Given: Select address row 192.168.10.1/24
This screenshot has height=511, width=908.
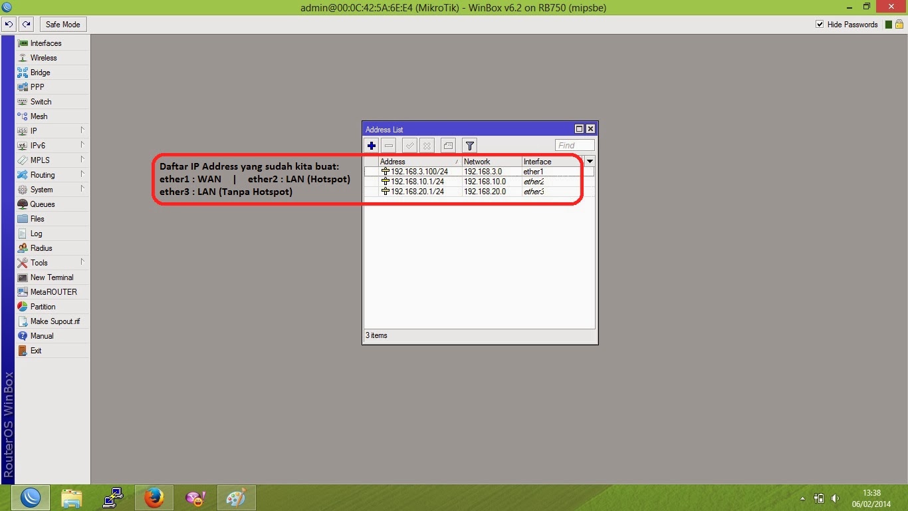Looking at the screenshot, I should 479,182.
